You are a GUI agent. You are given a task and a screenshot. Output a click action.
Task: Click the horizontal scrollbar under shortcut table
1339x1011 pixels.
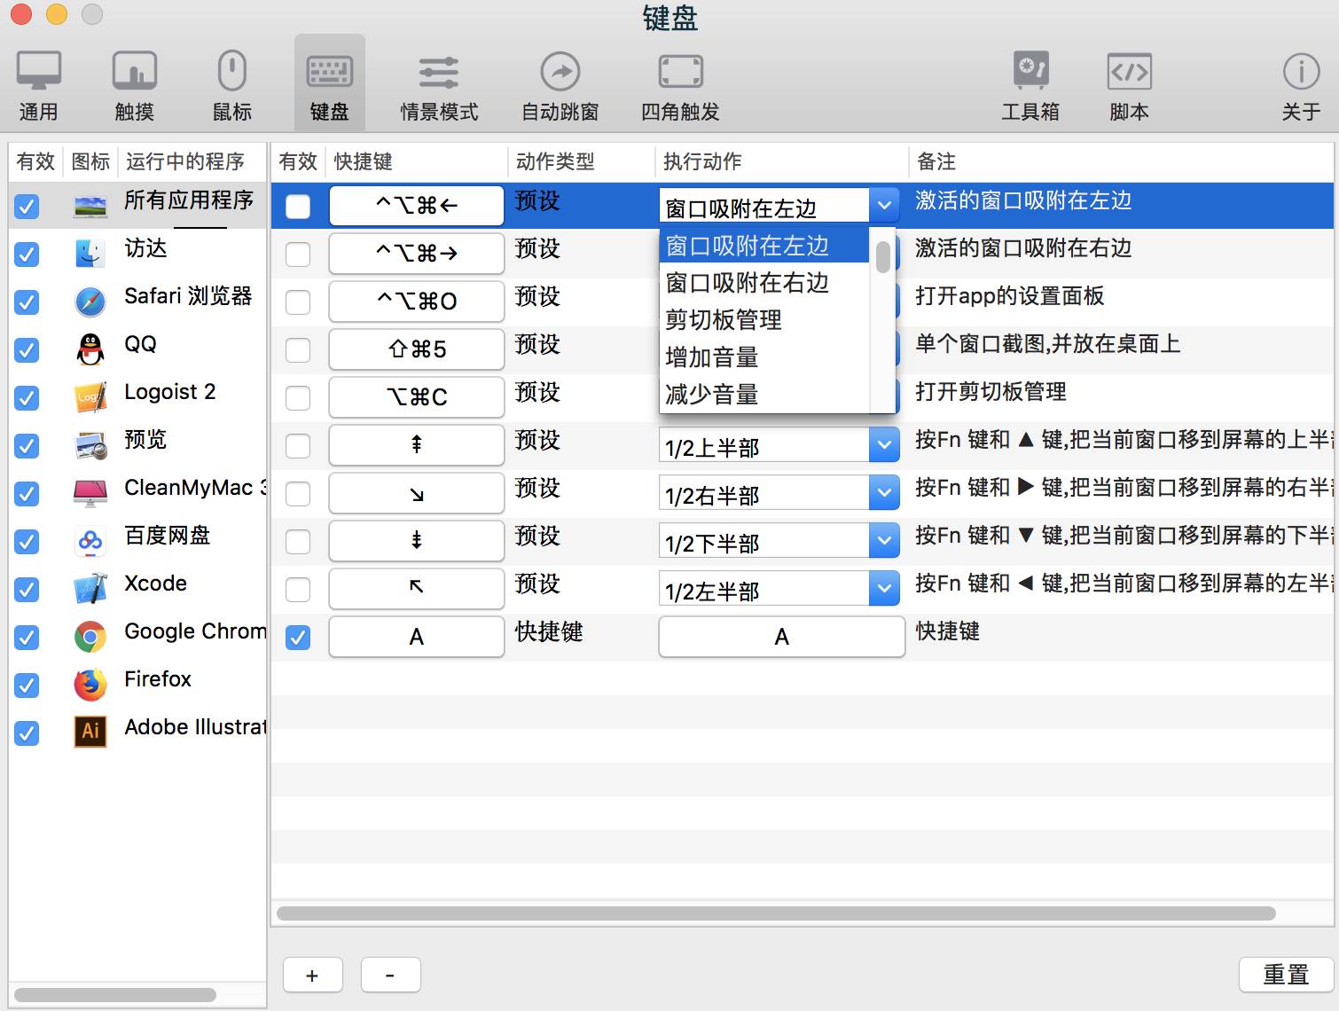pyautogui.click(x=776, y=913)
